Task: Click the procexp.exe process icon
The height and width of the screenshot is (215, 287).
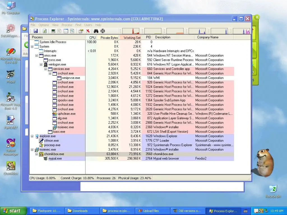Action: [41, 145]
